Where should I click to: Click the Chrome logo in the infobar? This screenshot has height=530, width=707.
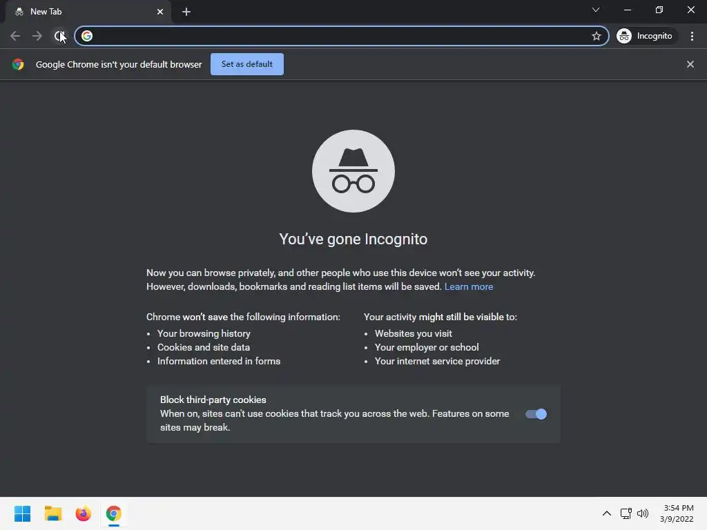click(18, 64)
